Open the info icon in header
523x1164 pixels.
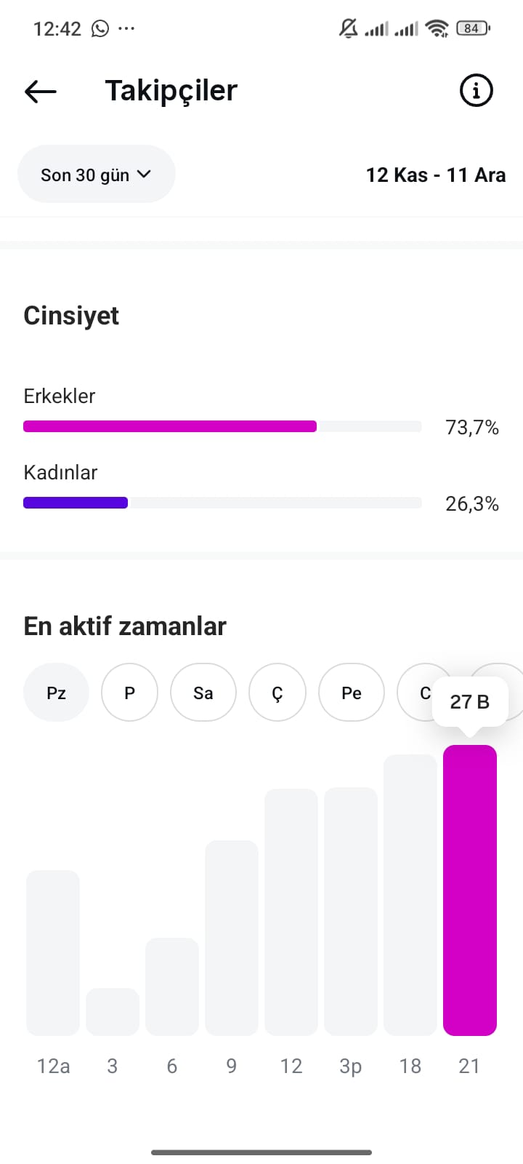click(477, 90)
